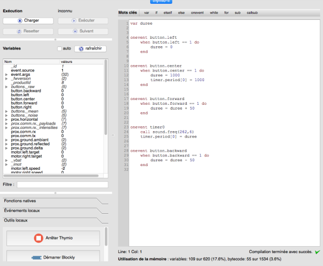
Task: Expand the buttons._noise variable
Action: 6,116
